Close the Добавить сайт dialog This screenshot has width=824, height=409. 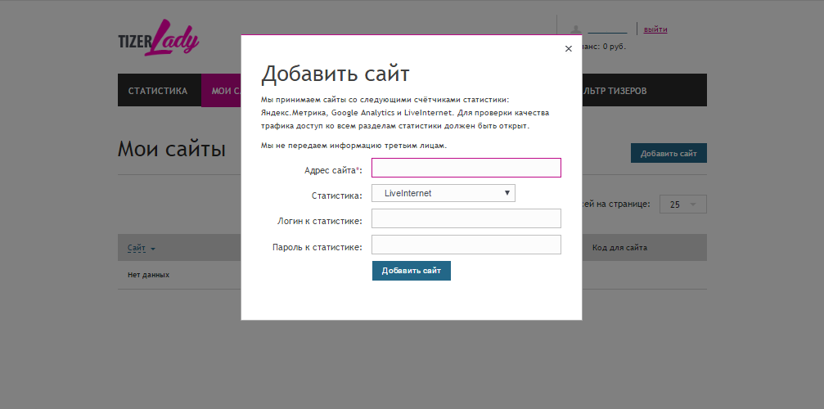click(568, 49)
